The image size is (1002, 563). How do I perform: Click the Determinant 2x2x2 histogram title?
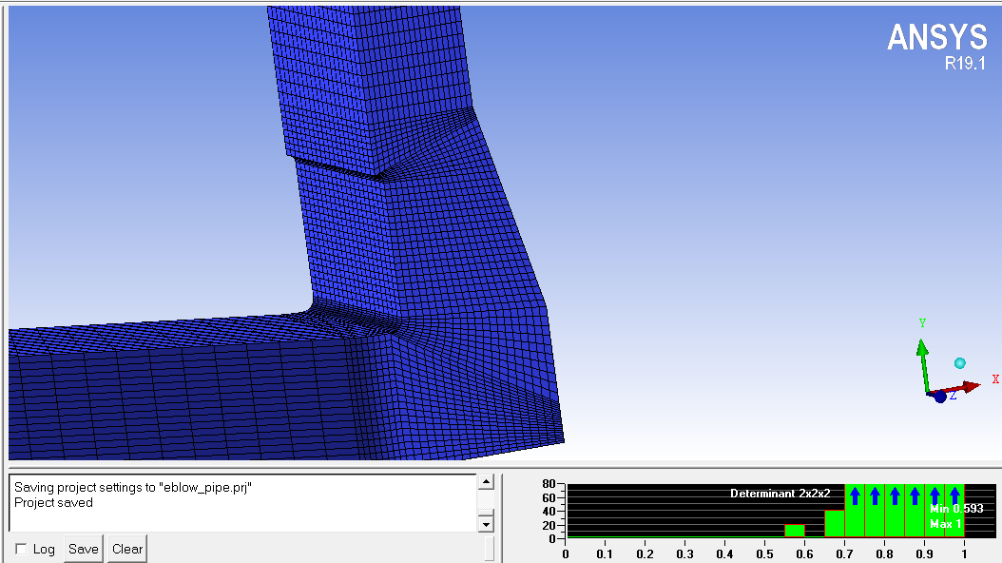(x=780, y=494)
